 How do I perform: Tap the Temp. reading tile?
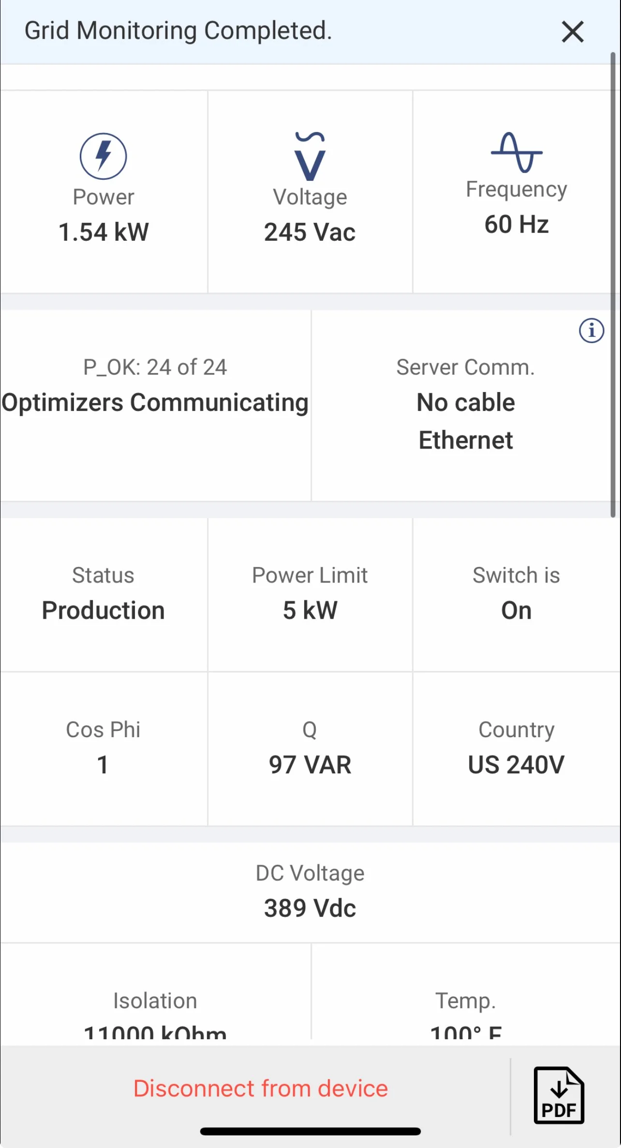point(466,1010)
